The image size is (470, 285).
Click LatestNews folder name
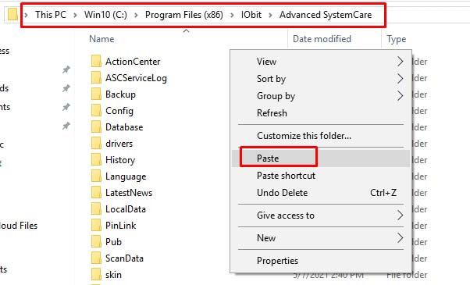(x=129, y=193)
